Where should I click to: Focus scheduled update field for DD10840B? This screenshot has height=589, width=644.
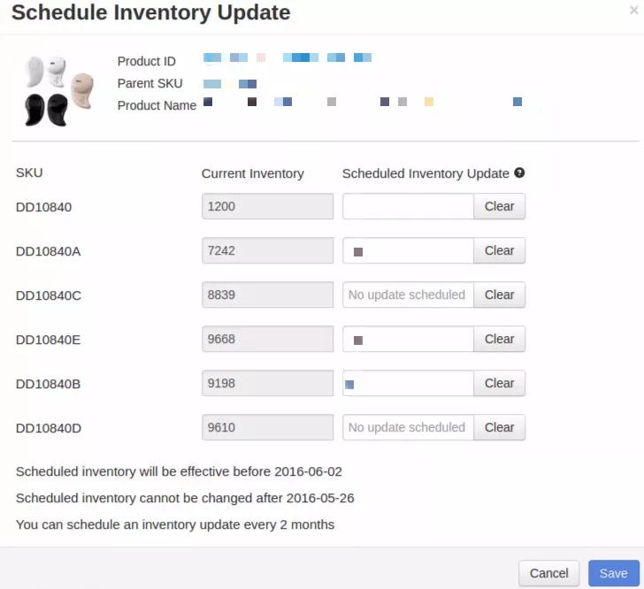click(408, 383)
